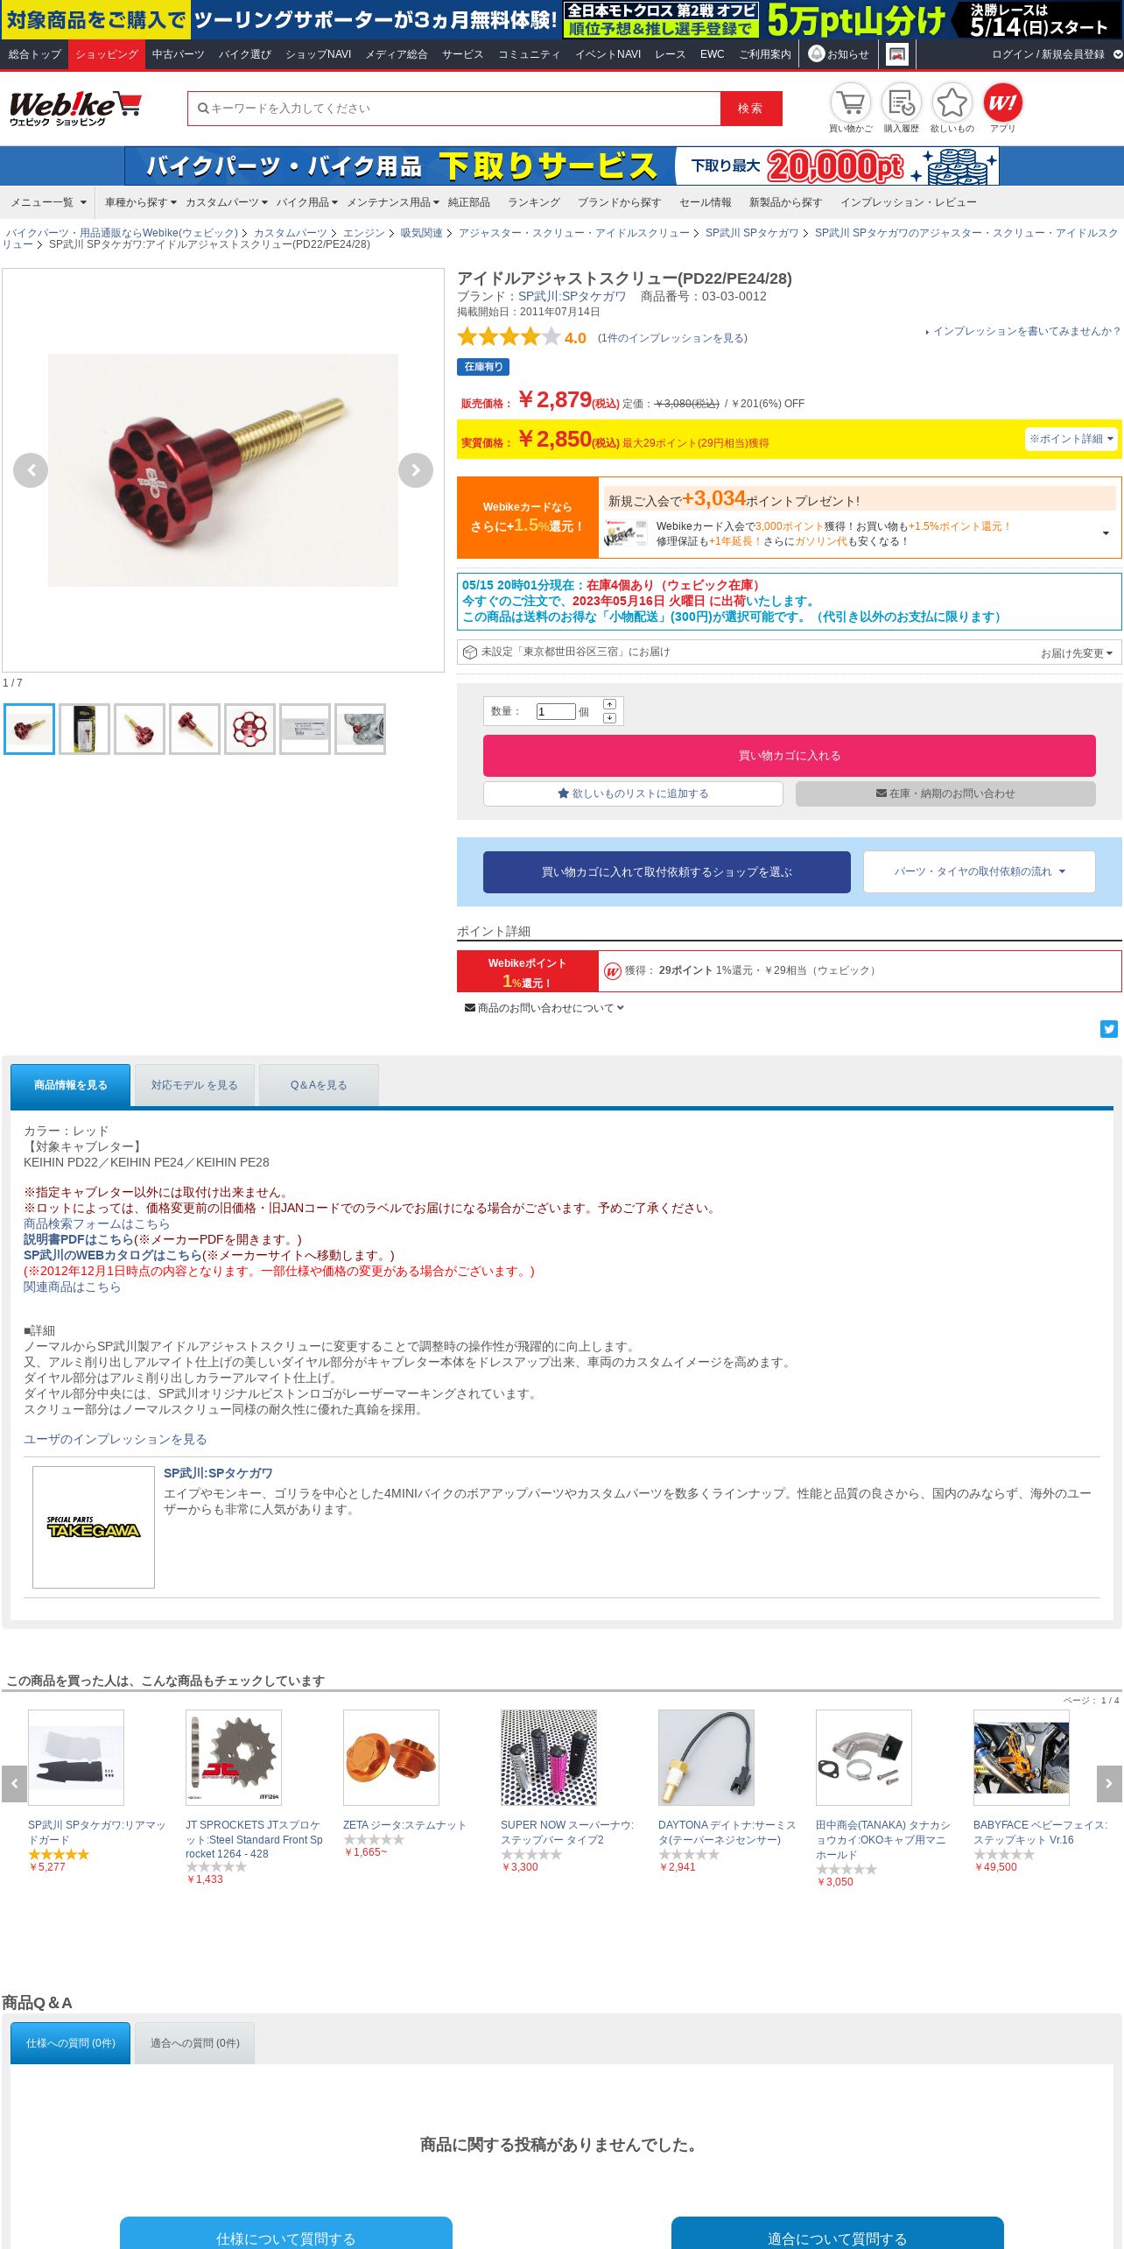Open ※ポイント詳細 dropdown
The height and width of the screenshot is (2249, 1124).
[1071, 439]
